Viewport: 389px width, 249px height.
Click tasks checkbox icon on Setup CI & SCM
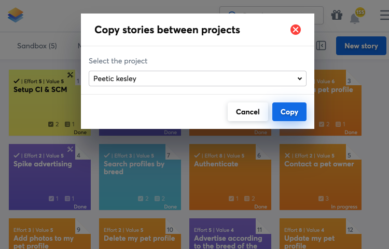tap(51, 124)
